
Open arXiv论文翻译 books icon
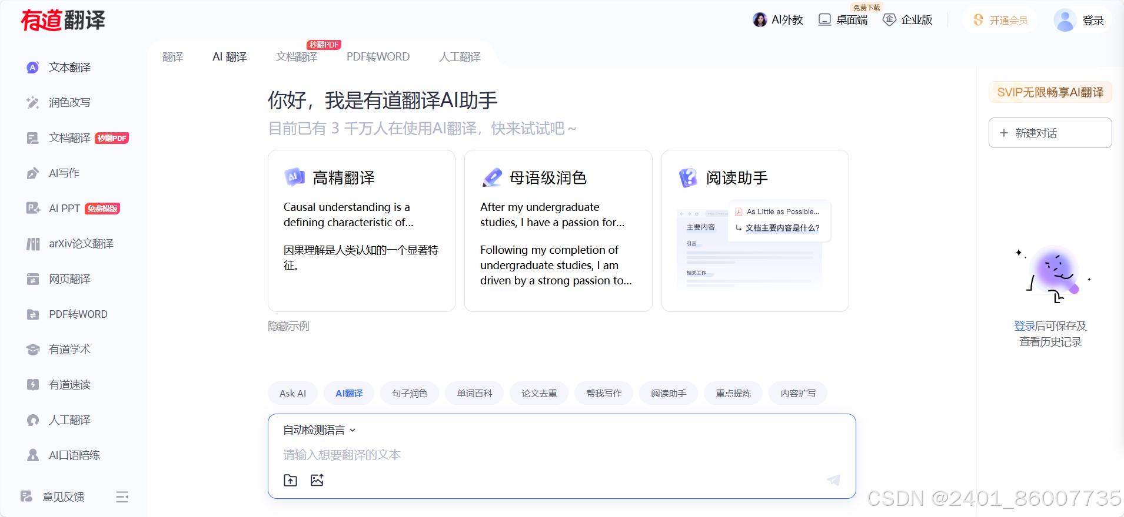click(33, 244)
